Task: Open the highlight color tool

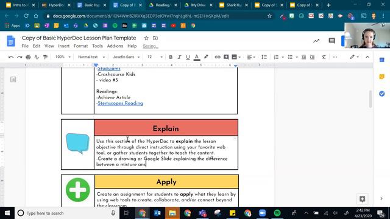Action: click(x=206, y=57)
